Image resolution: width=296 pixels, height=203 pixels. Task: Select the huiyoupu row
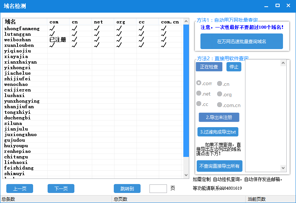93,146
